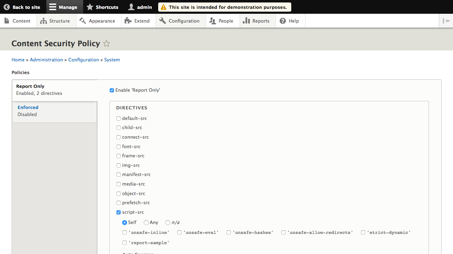Click the Configuration wrench icon
This screenshot has height=254, width=453.
pyautogui.click(x=162, y=21)
